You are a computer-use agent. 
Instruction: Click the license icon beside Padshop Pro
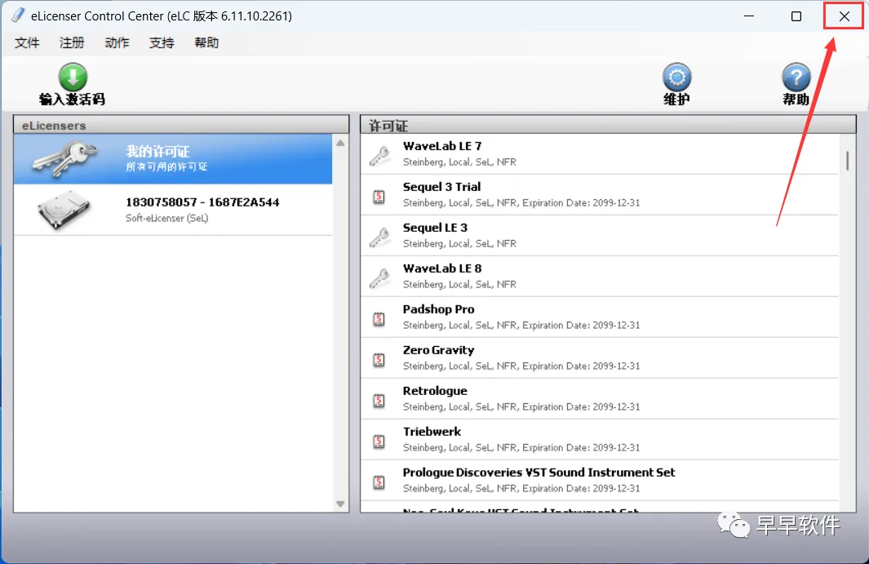pos(379,319)
